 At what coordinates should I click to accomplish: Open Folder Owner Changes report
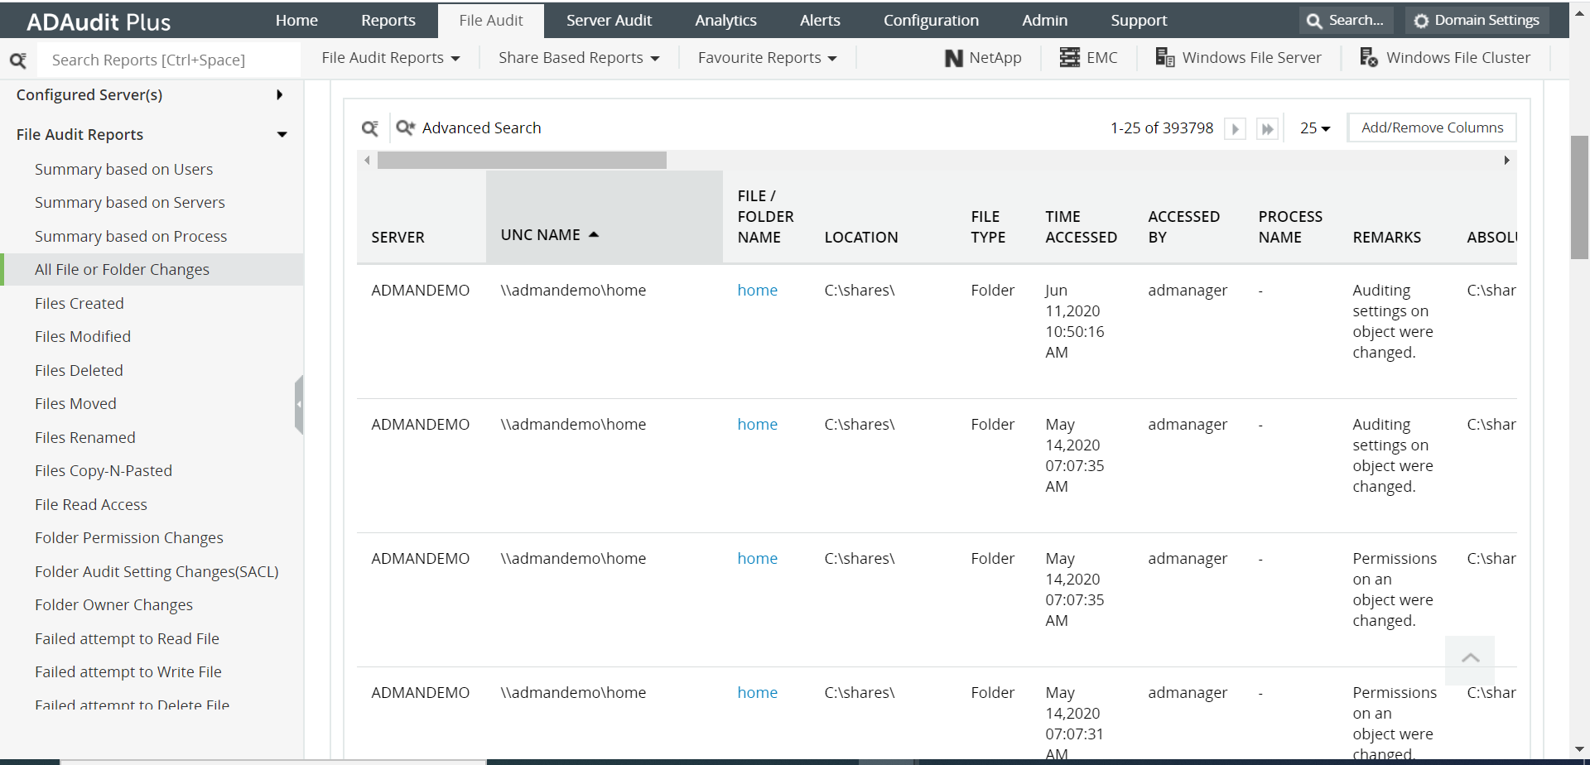[113, 605]
